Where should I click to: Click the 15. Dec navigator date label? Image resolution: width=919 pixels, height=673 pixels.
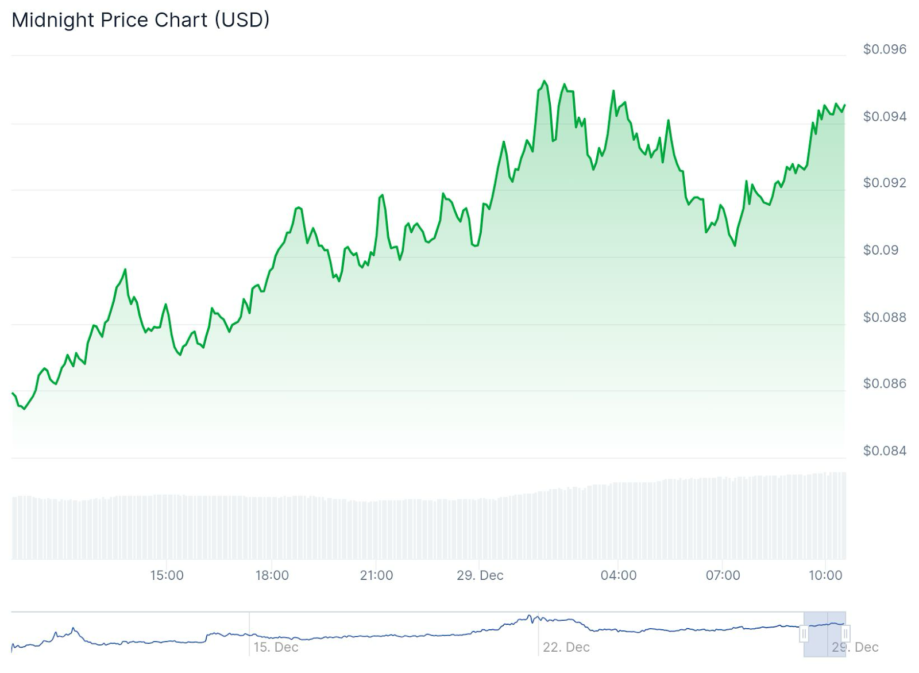[x=276, y=647]
